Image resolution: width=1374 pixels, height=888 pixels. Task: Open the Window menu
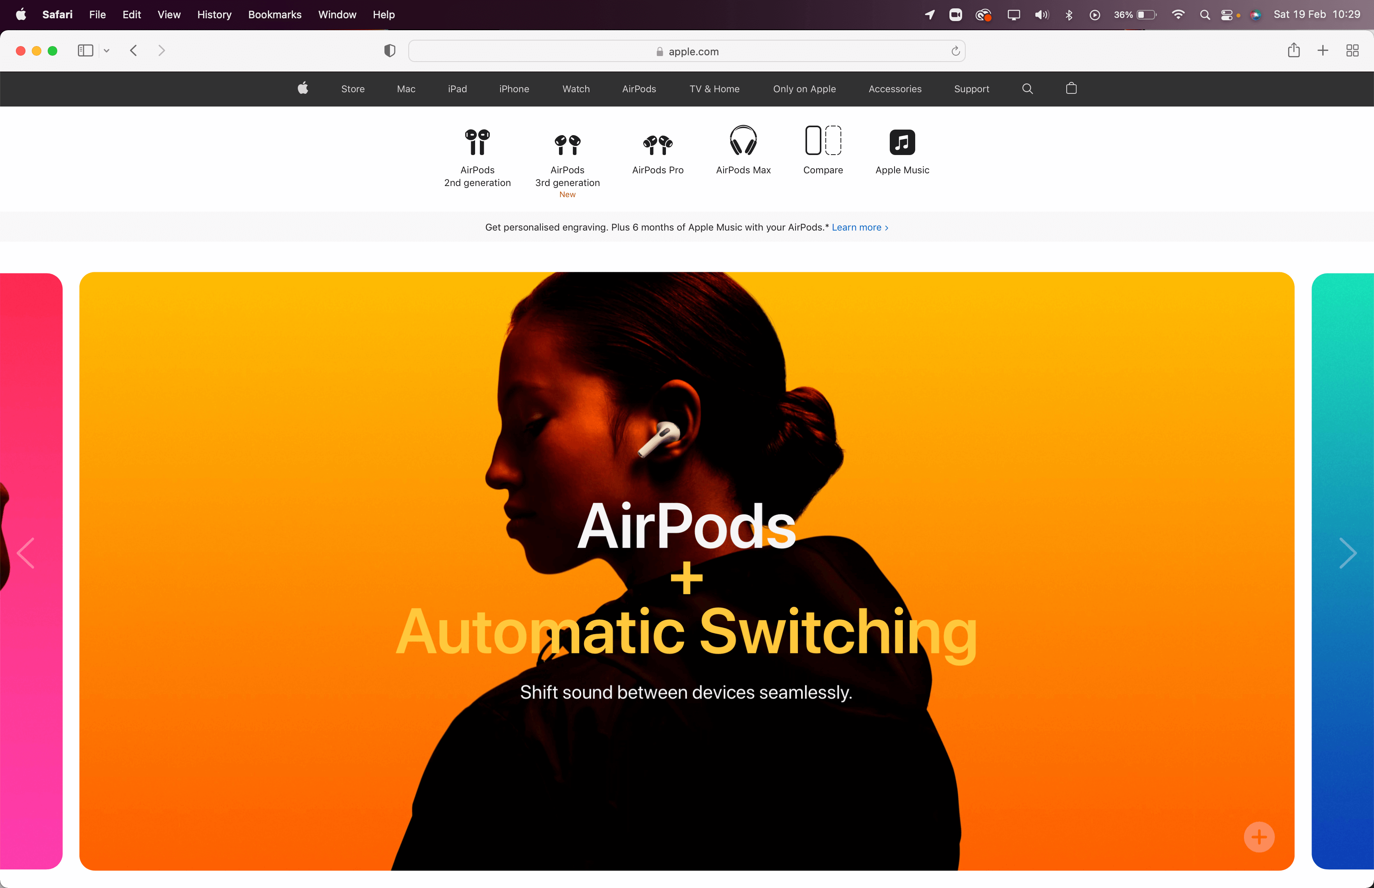pos(337,14)
